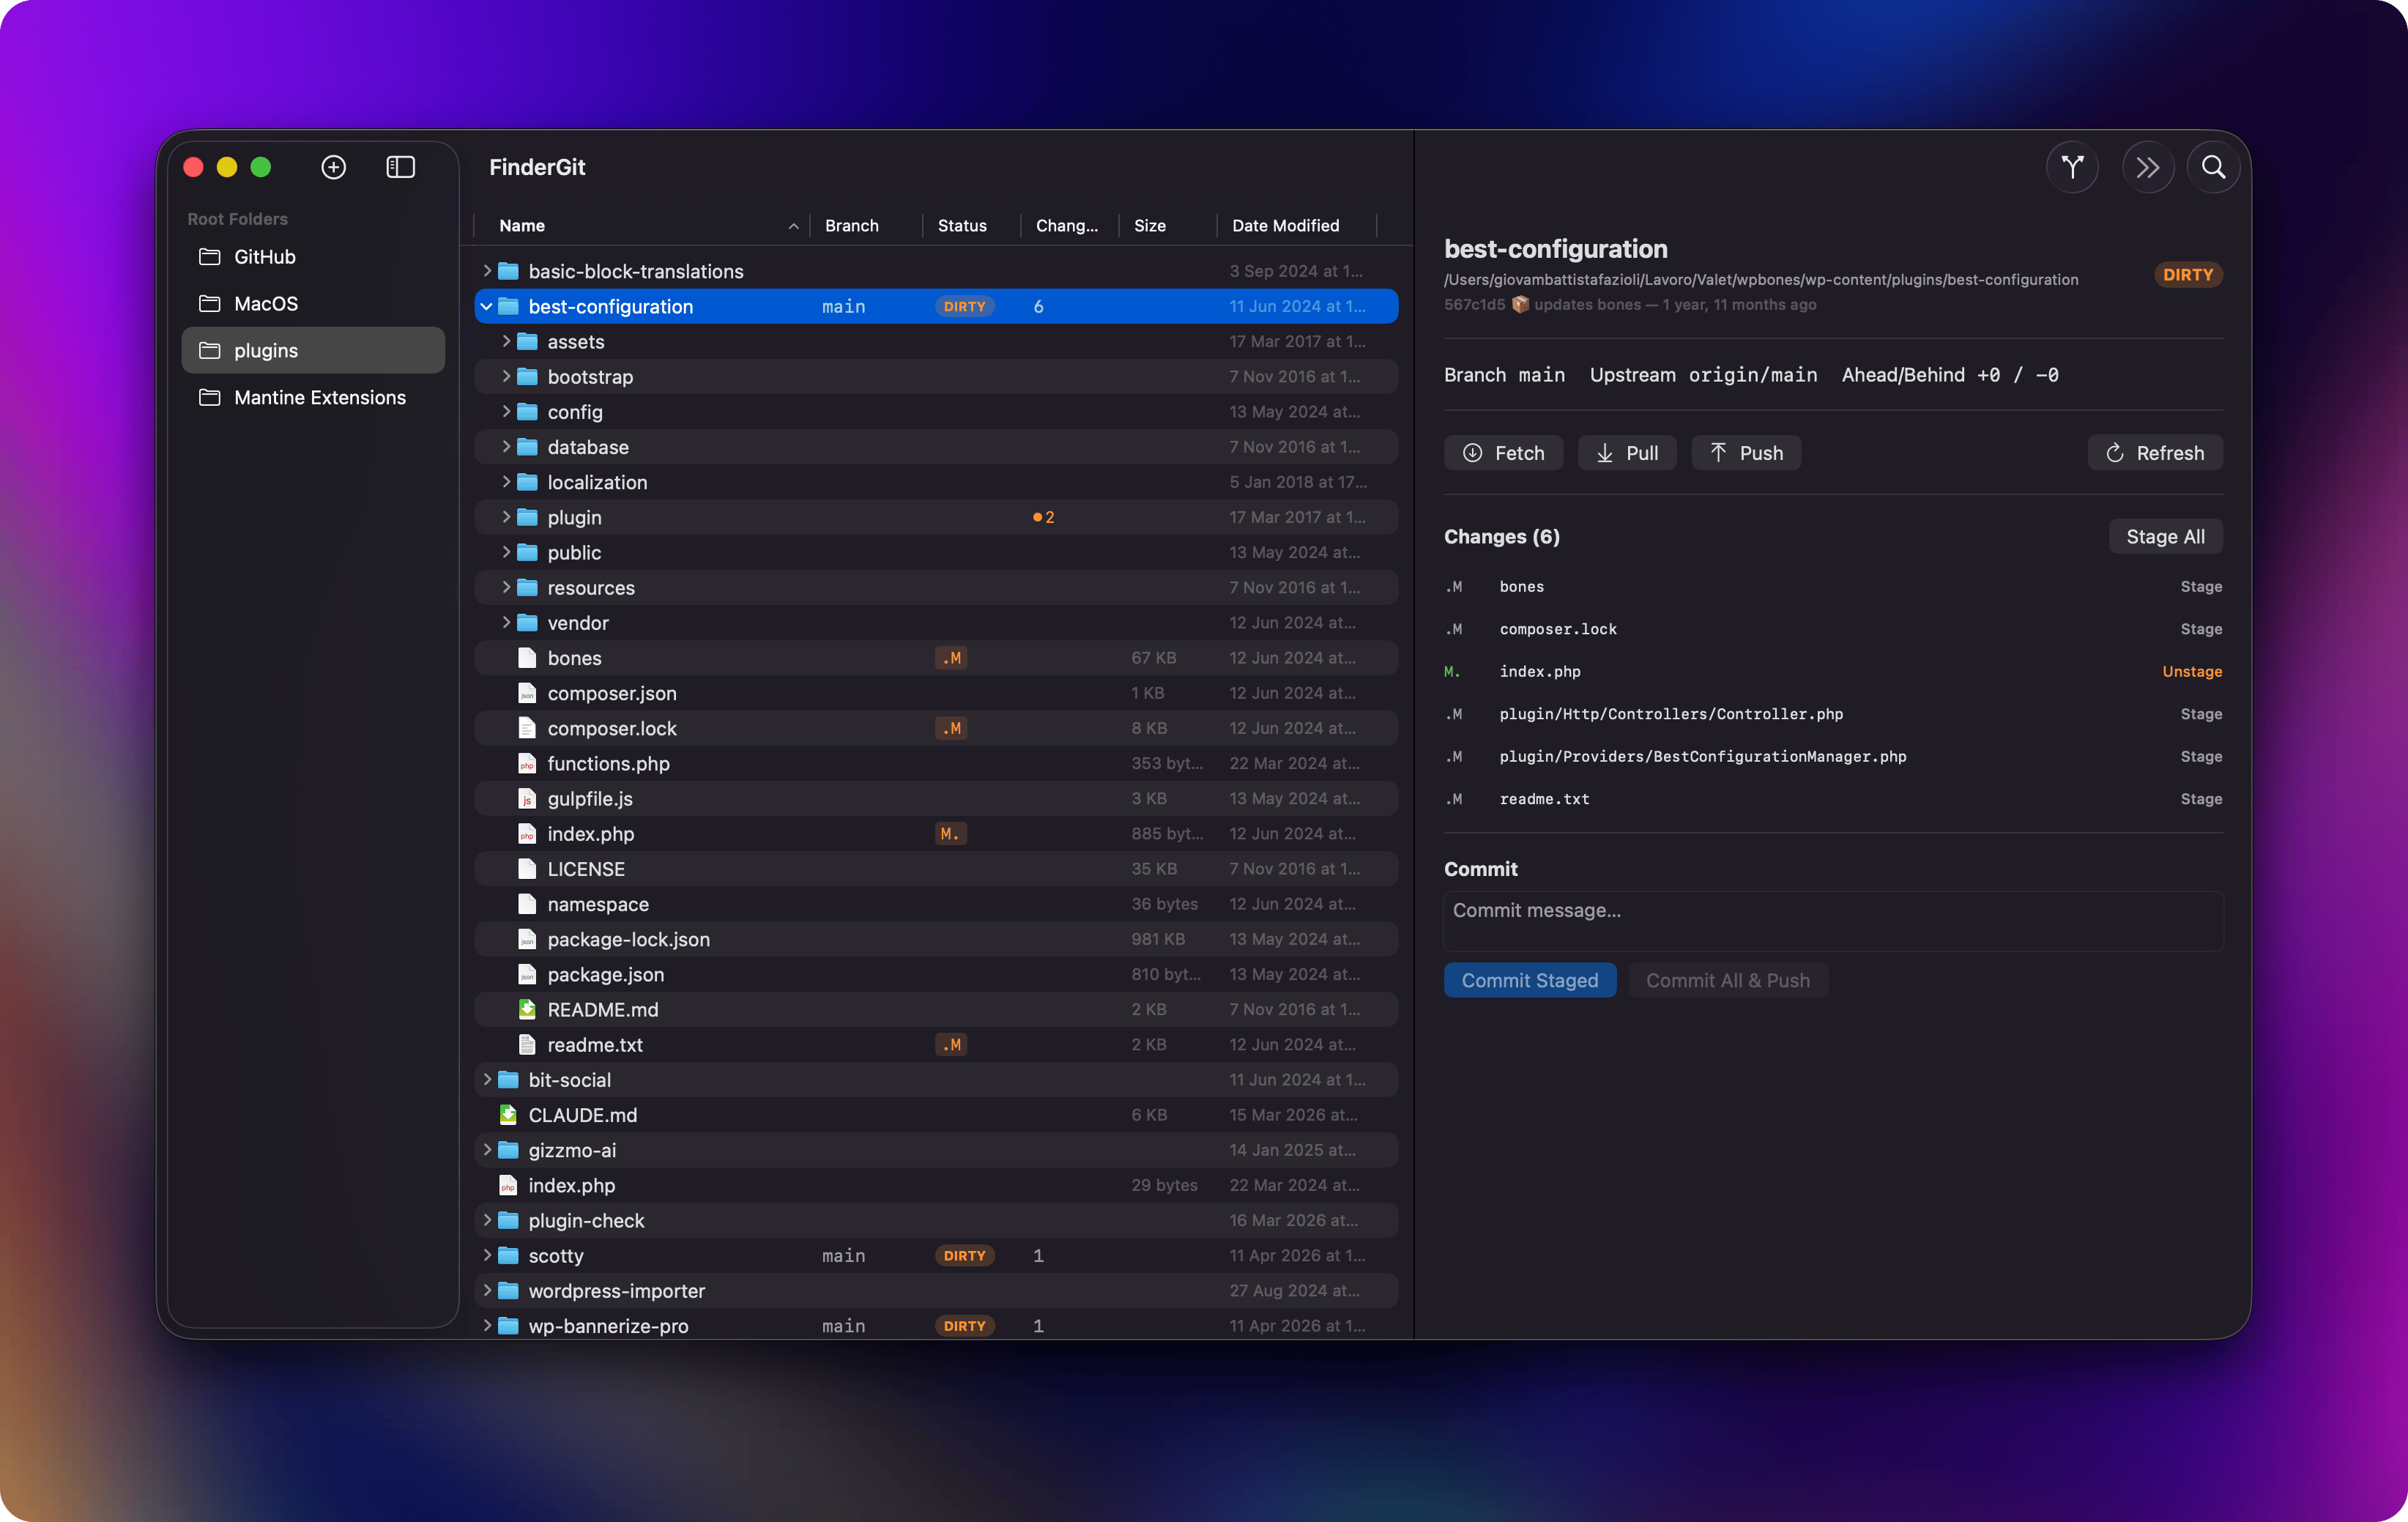Open search with the magnifier icon
The image size is (2408, 1522).
(2213, 167)
